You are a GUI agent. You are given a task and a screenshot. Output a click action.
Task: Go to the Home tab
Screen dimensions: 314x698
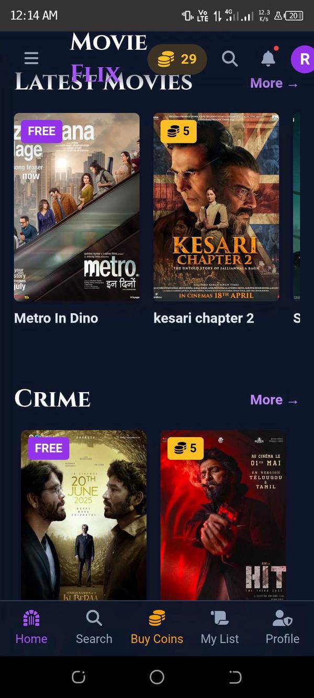pyautogui.click(x=31, y=628)
